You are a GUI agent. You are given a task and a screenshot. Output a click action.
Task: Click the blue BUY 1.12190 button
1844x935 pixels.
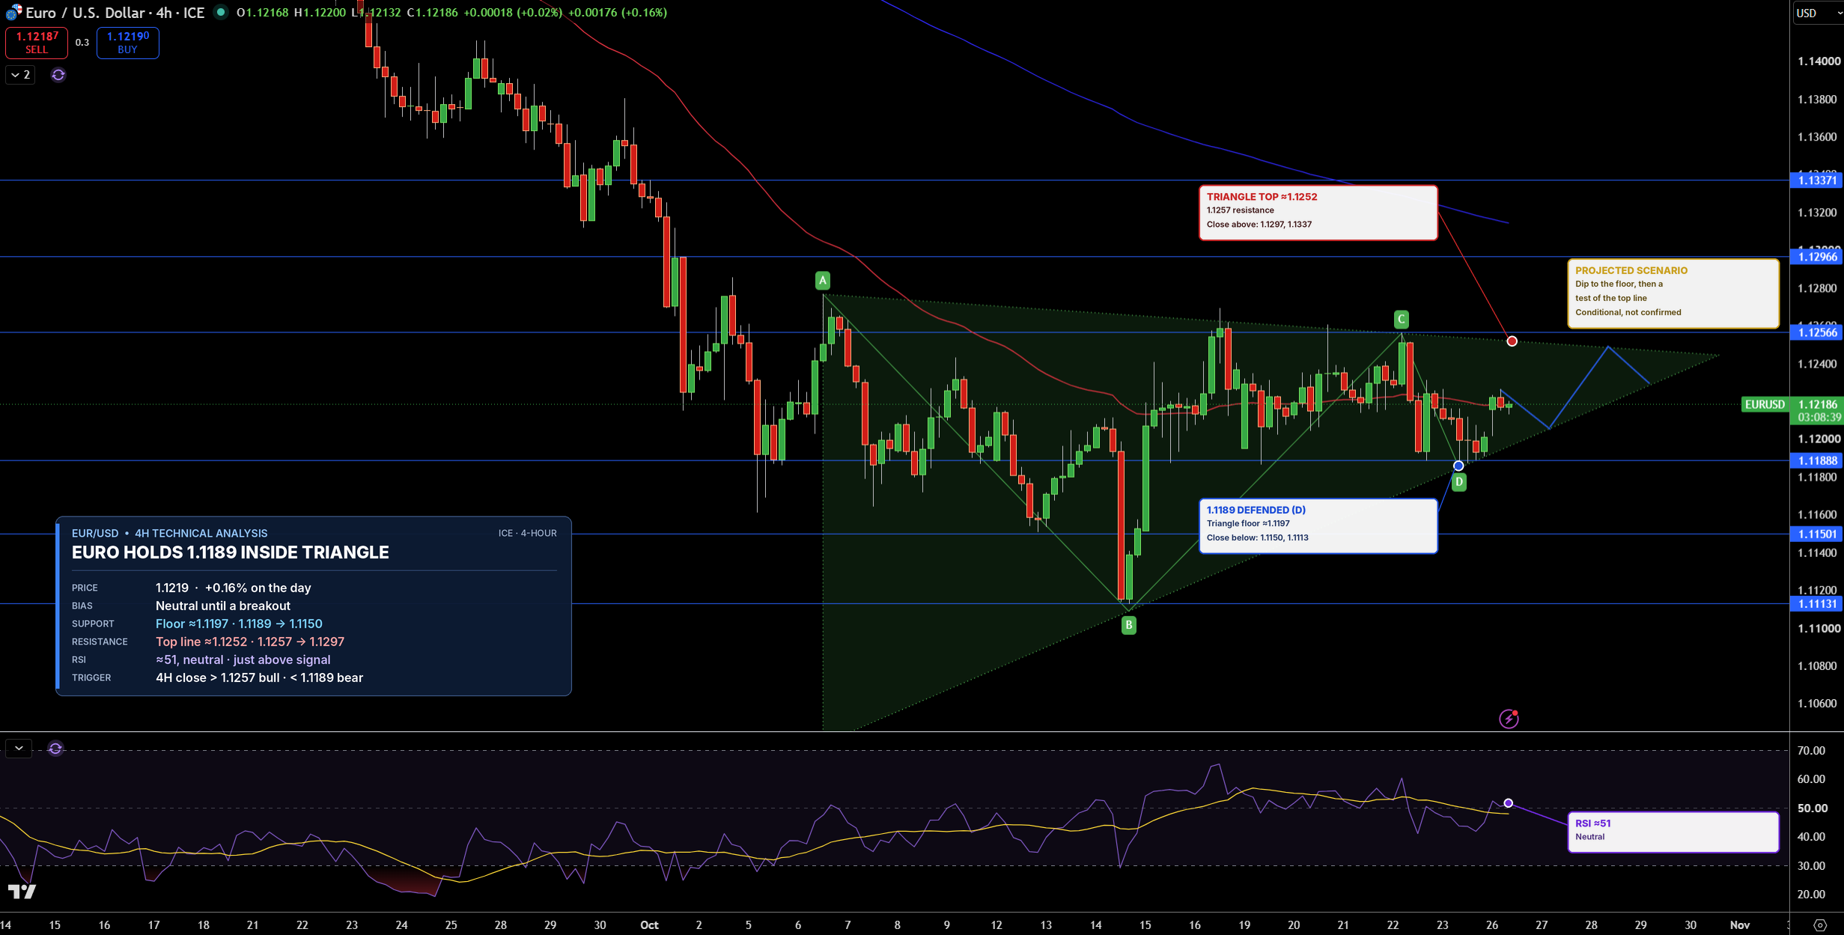tap(127, 43)
